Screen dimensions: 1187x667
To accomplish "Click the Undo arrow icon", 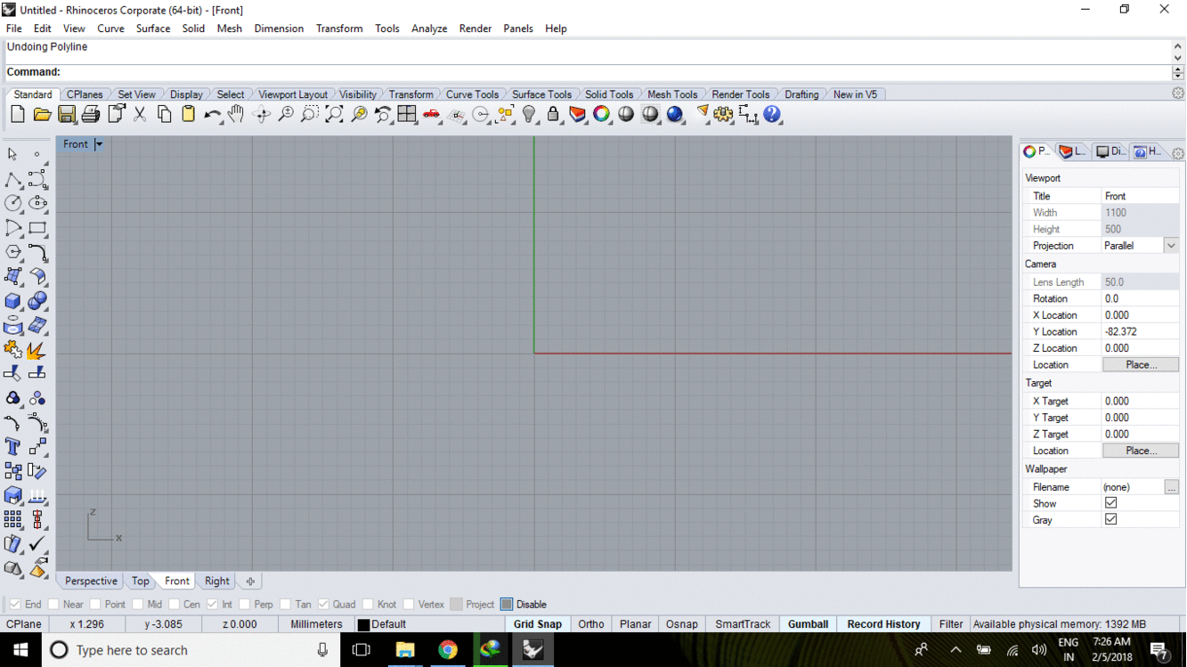I will pos(212,114).
